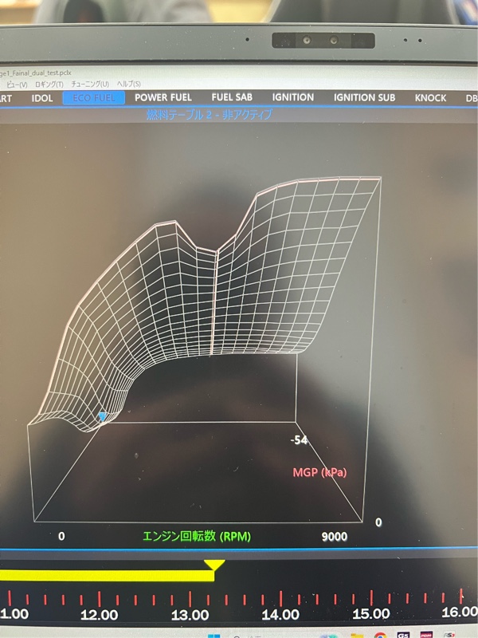Select the ECO FUEL tab

pos(93,97)
